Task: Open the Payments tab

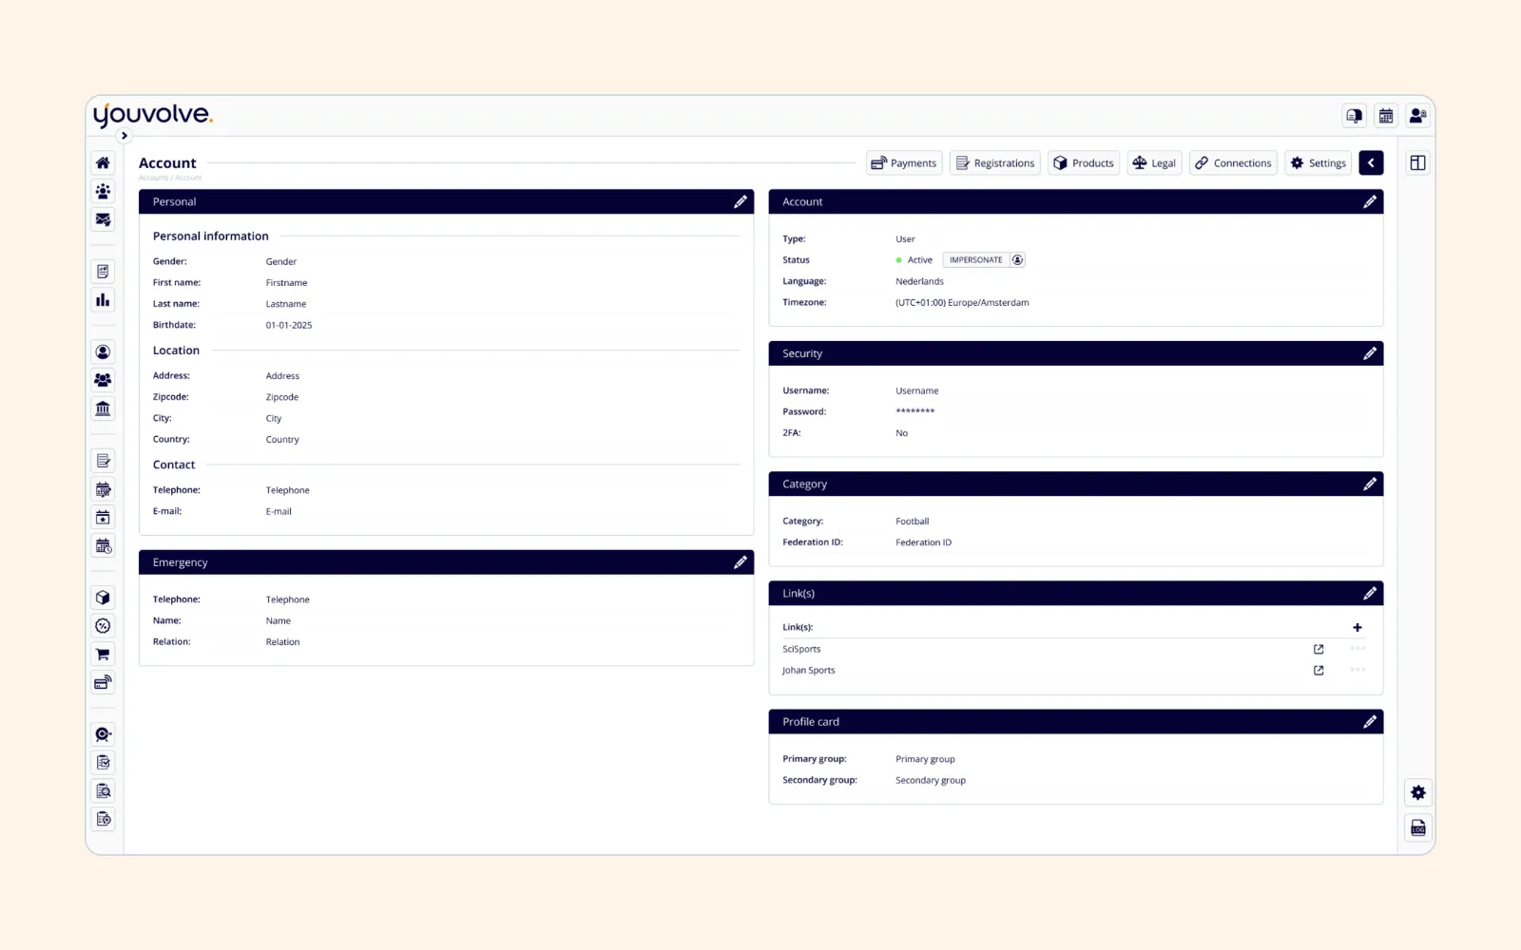Action: (904, 163)
